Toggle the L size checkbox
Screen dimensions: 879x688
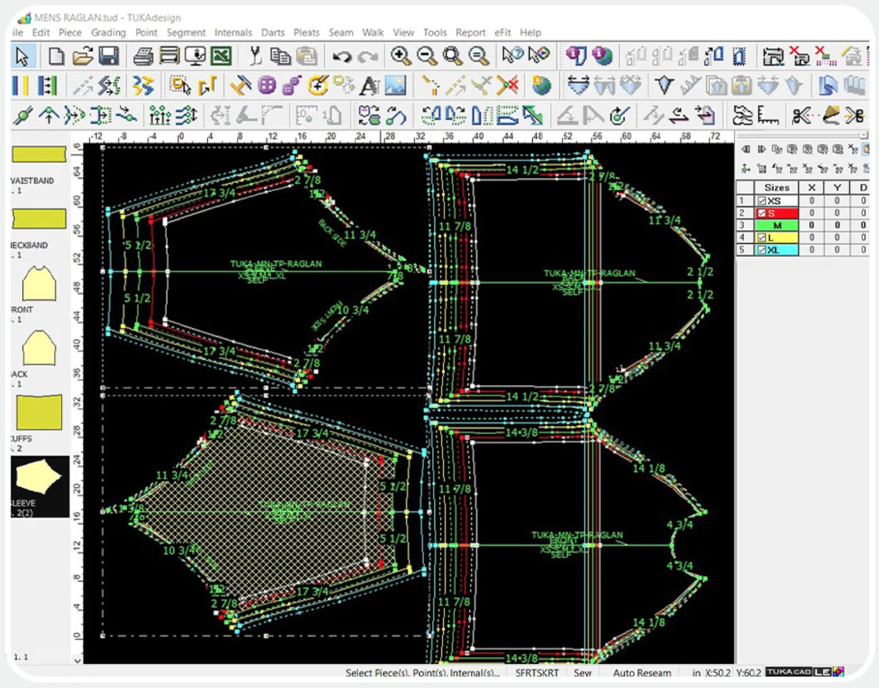(762, 238)
